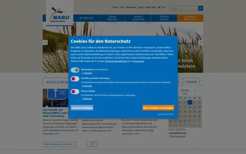
Task: Click Mehr link after umzusetzen
Action: click(x=139, y=134)
